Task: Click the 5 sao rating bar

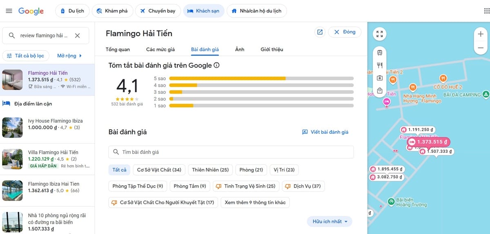Action: click(x=261, y=78)
